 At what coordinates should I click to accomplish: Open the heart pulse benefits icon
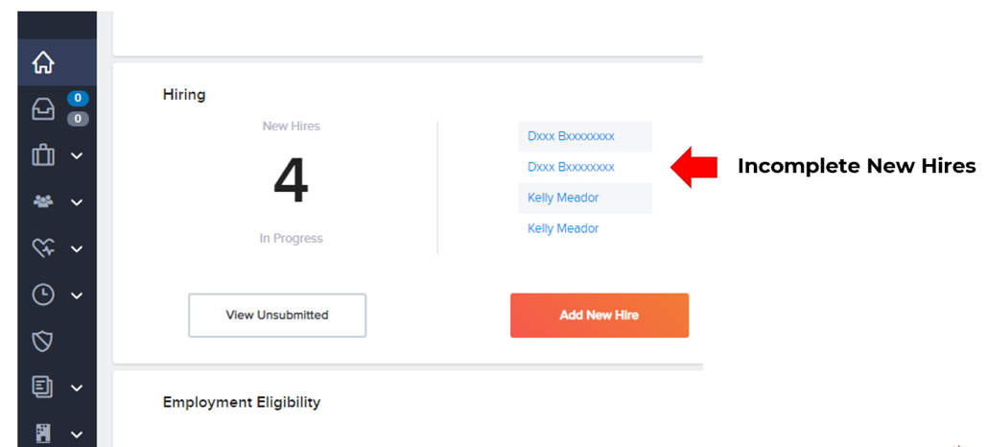(x=43, y=248)
